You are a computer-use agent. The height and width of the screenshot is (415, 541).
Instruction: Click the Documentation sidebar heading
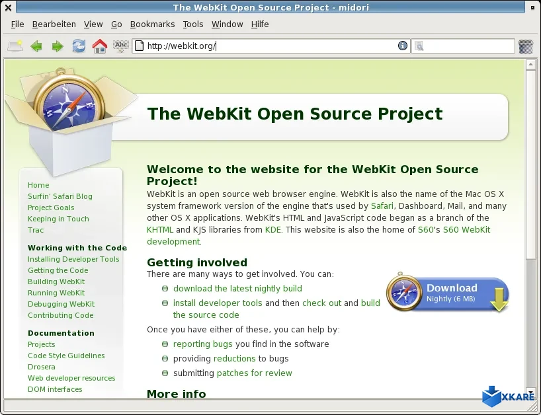click(61, 333)
